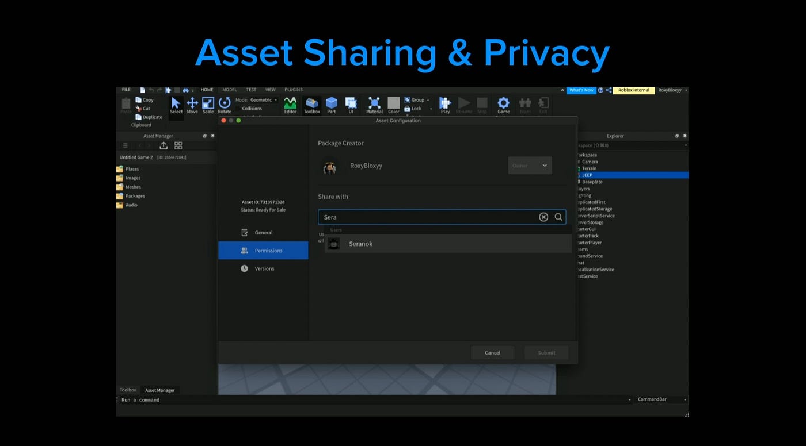Image resolution: width=806 pixels, height=446 pixels.
Task: Start Play testing
Action: click(445, 105)
